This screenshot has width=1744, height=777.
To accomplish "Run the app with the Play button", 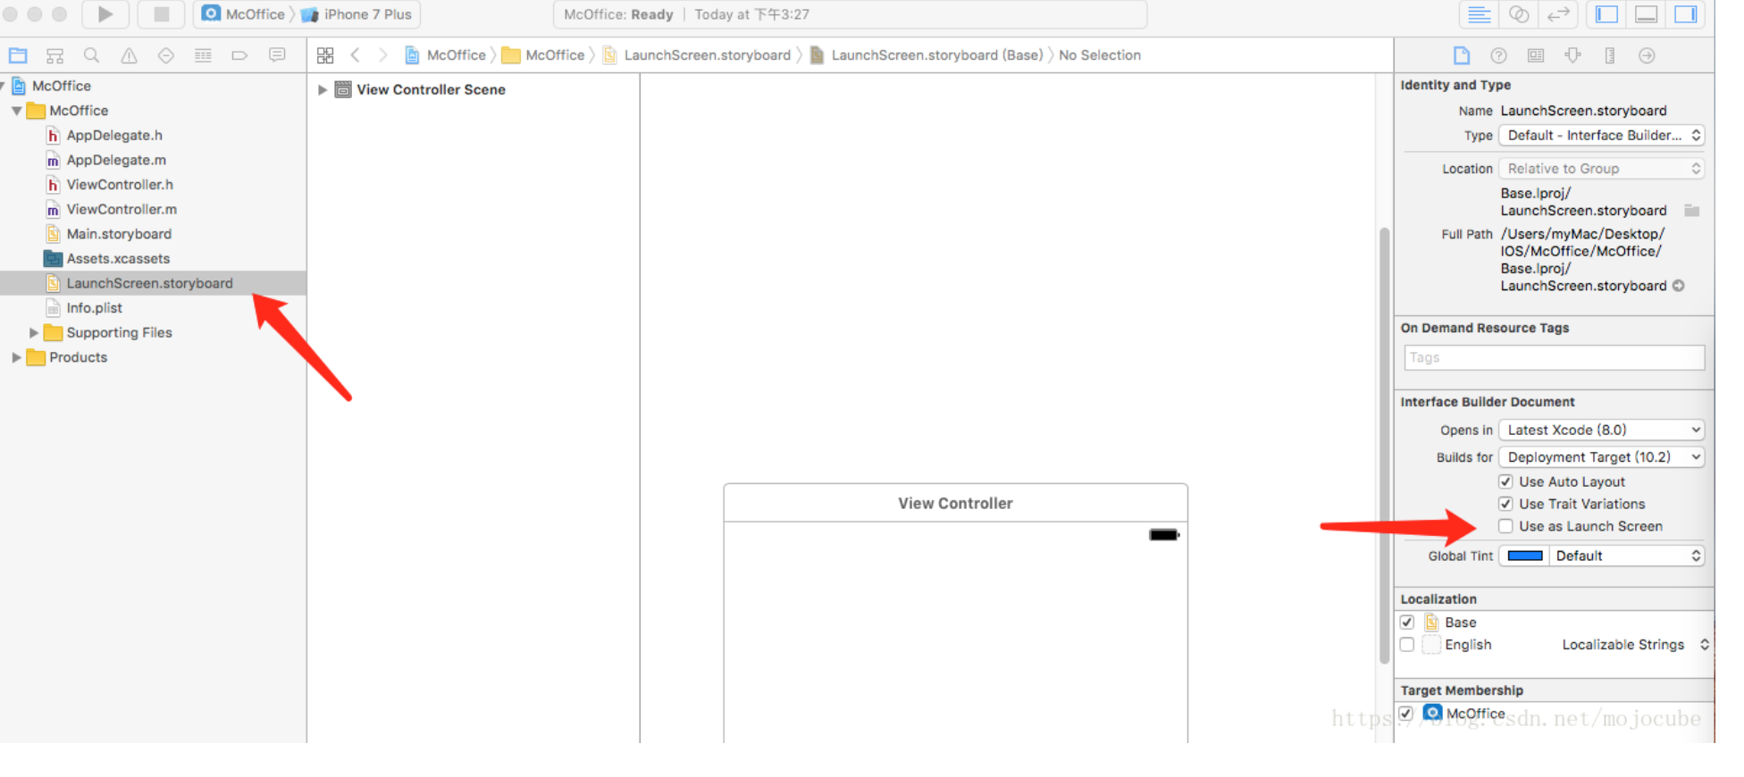I will [x=105, y=14].
